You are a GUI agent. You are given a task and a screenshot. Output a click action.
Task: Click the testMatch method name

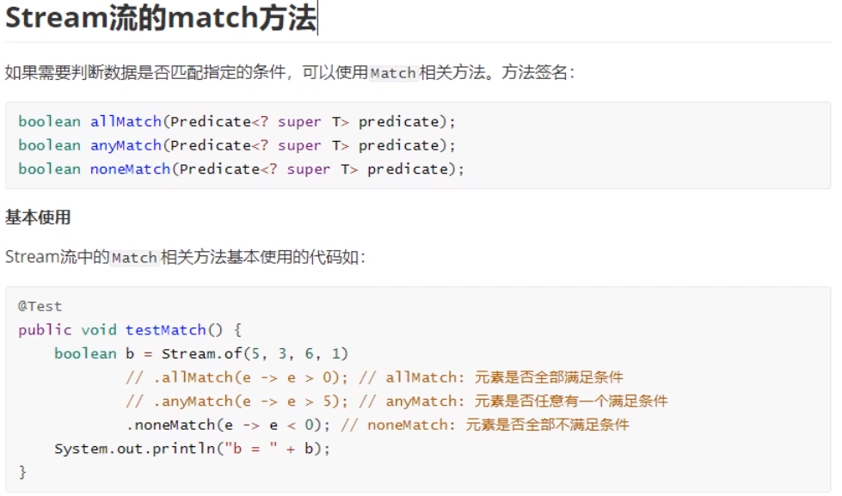point(166,330)
